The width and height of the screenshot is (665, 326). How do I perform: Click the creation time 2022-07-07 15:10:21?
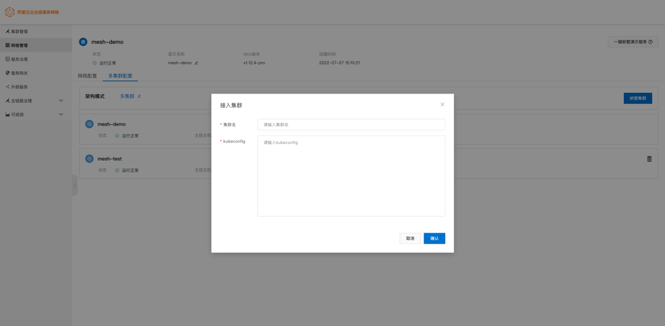pyautogui.click(x=340, y=63)
